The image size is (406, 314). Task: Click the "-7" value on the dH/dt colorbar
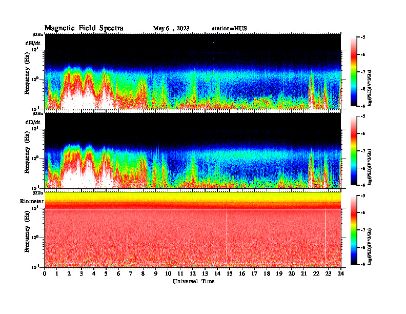point(363,72)
